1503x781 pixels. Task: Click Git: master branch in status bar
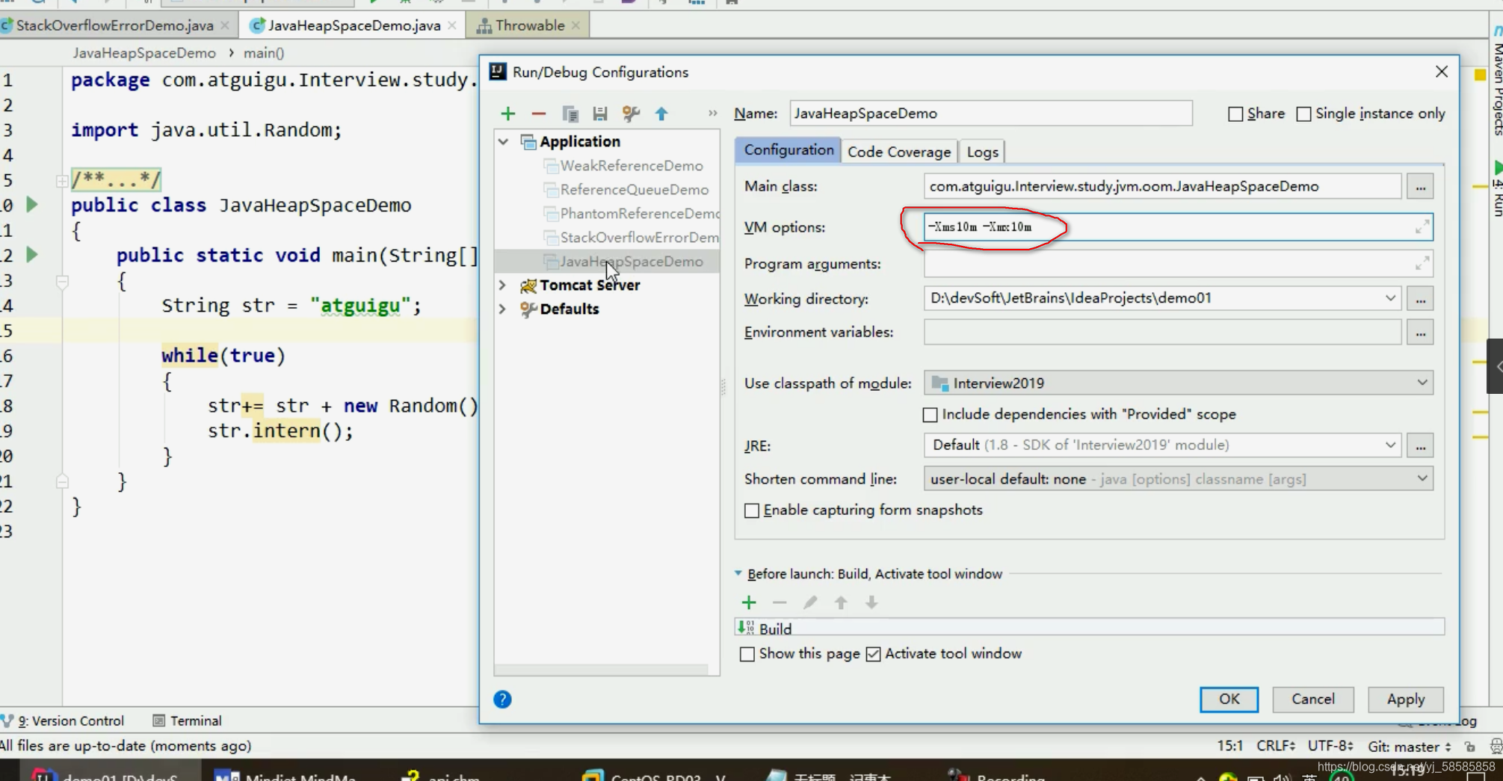[x=1409, y=746]
